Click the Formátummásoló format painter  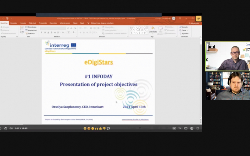pyautogui.click(x=8, y=33)
